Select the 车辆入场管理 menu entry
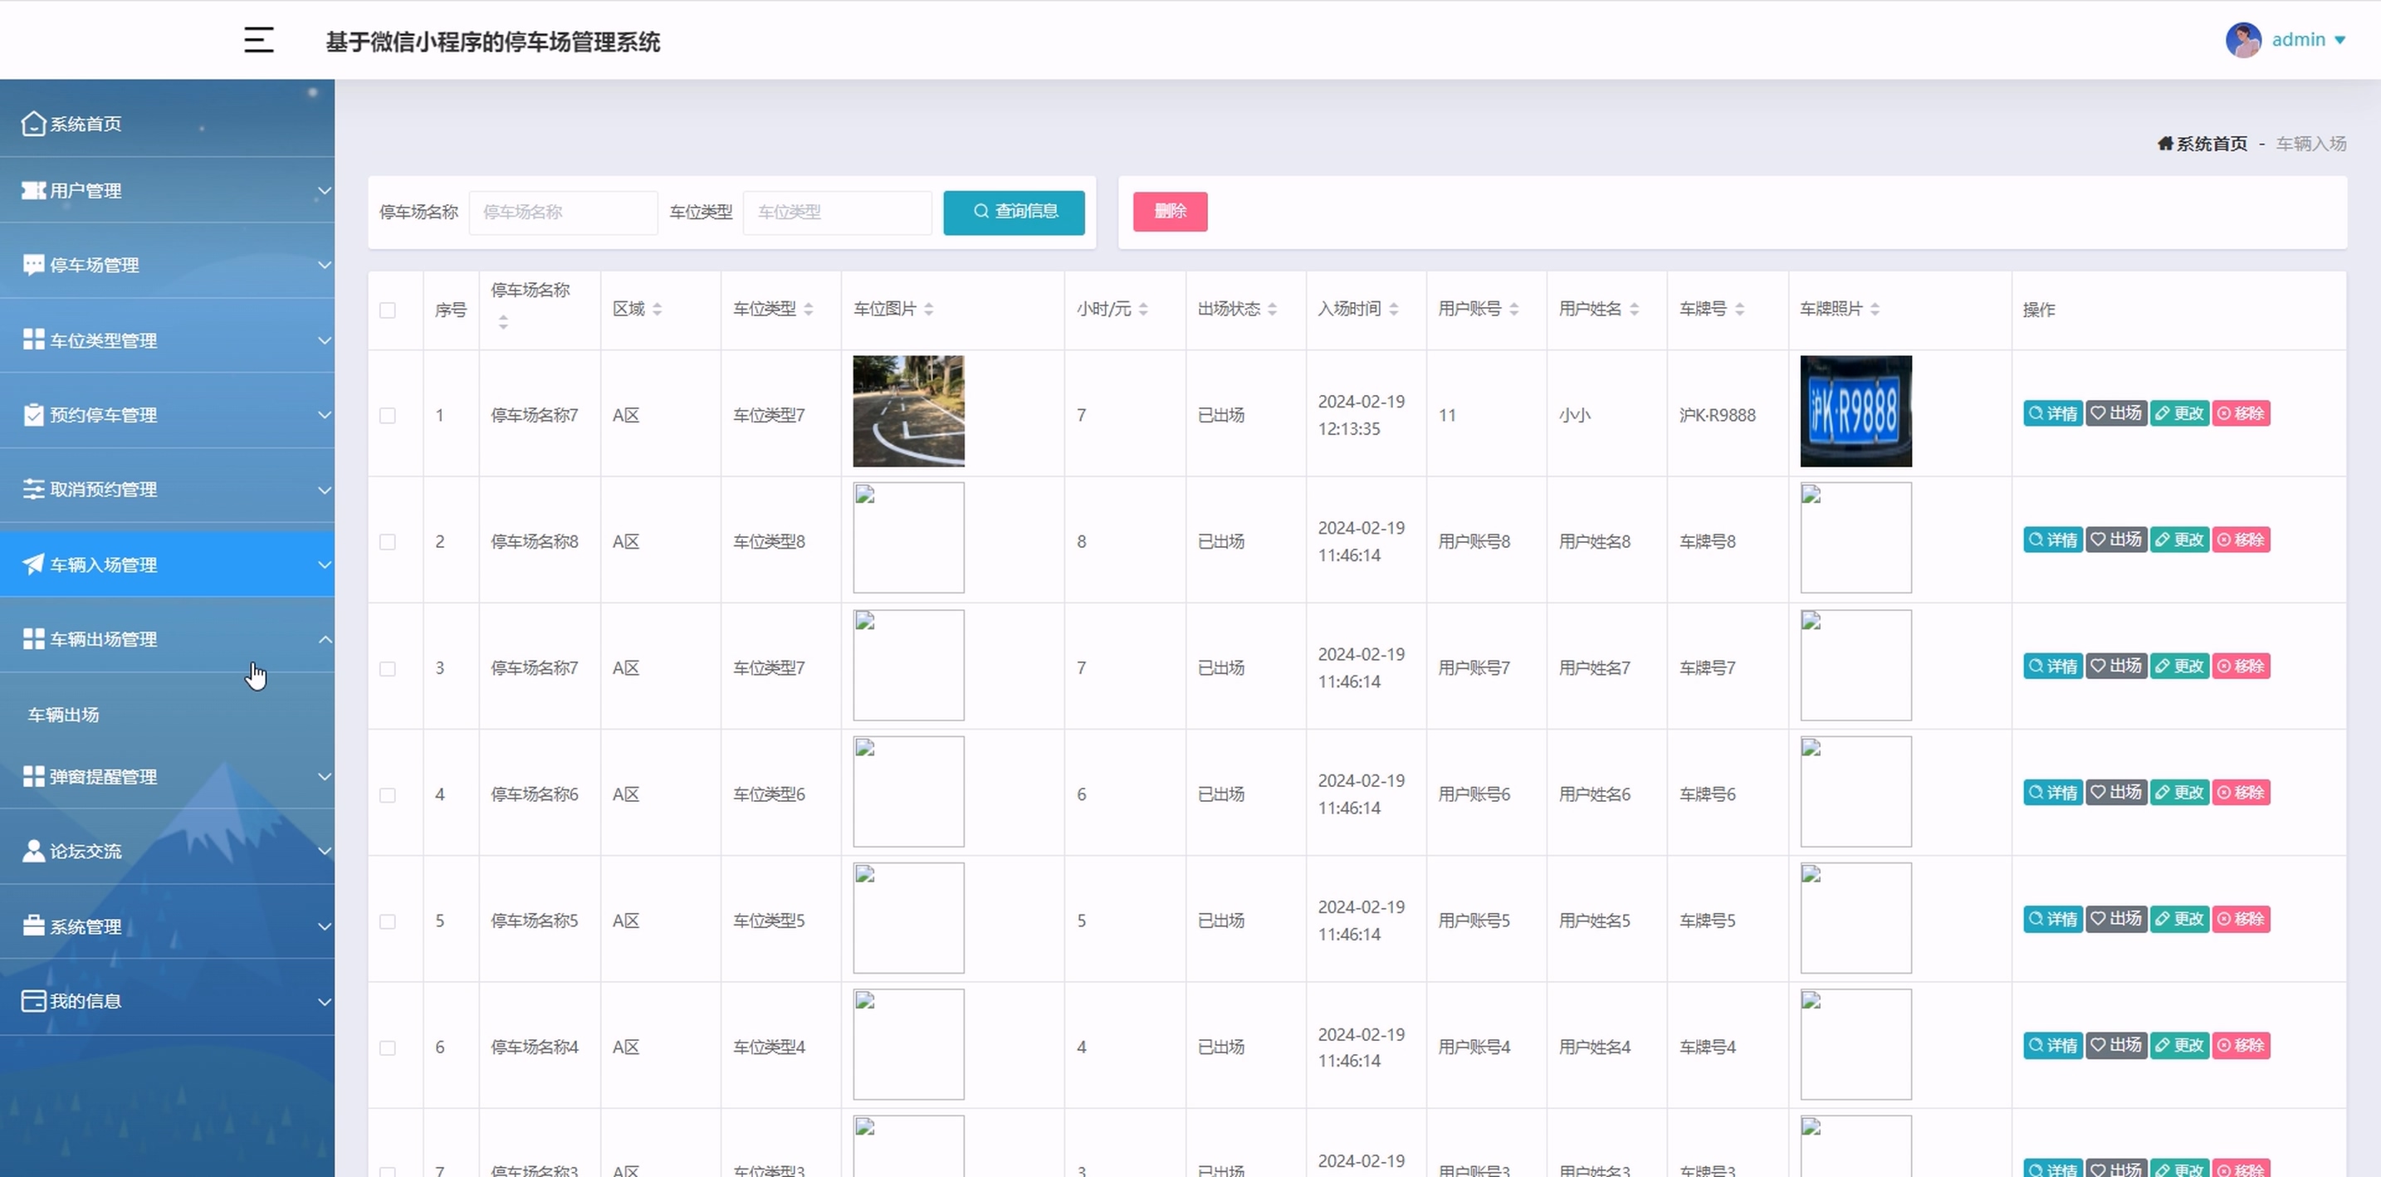The image size is (2381, 1177). coord(168,564)
